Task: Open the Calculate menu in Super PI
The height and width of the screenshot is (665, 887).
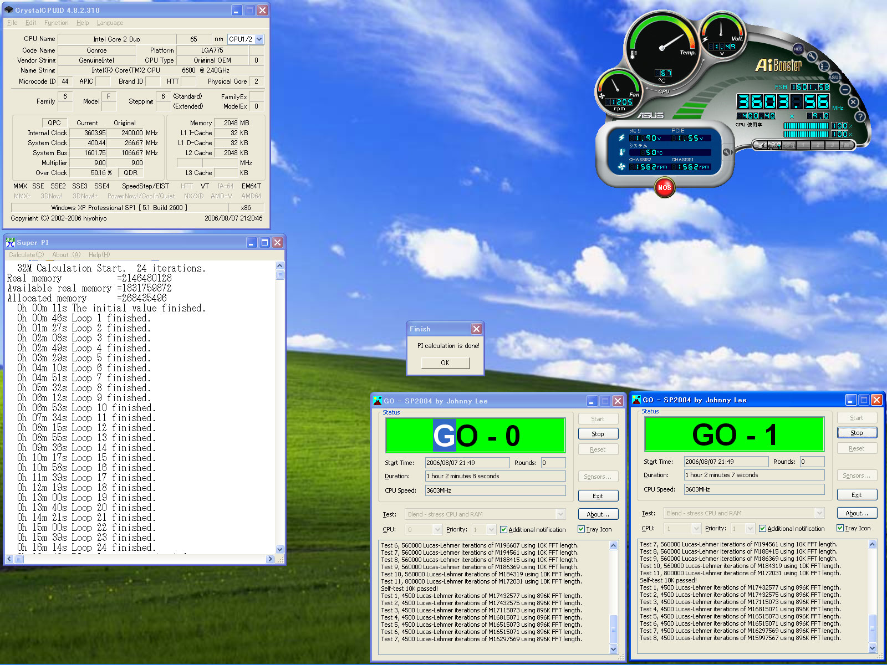Action: (x=26, y=255)
